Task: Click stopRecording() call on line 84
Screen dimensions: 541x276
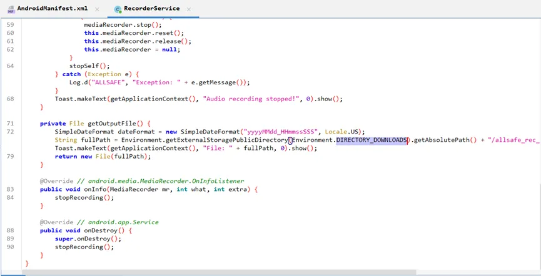Action: (84, 198)
